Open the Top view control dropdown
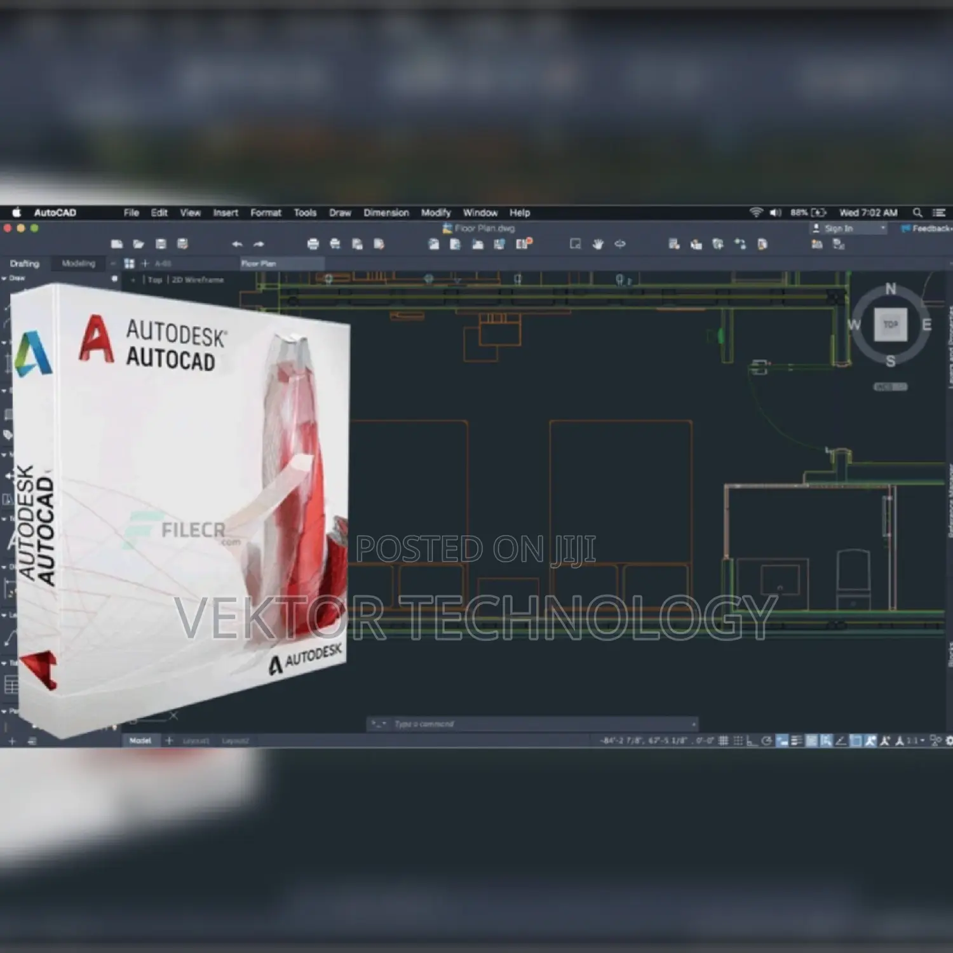Screen dimensions: 953x953 tap(155, 280)
